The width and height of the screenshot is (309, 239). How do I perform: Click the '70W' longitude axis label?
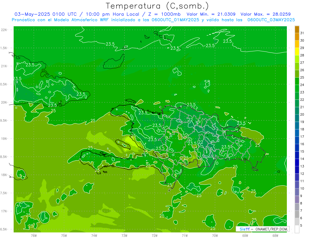tap(215, 236)
